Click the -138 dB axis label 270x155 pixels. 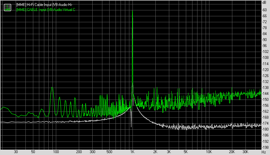tap(265, 88)
